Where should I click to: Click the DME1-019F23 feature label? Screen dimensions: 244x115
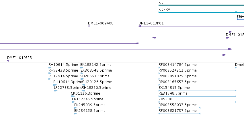[x=19, y=58]
